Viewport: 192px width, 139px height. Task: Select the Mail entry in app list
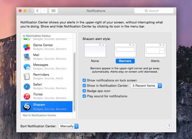click(x=46, y=57)
